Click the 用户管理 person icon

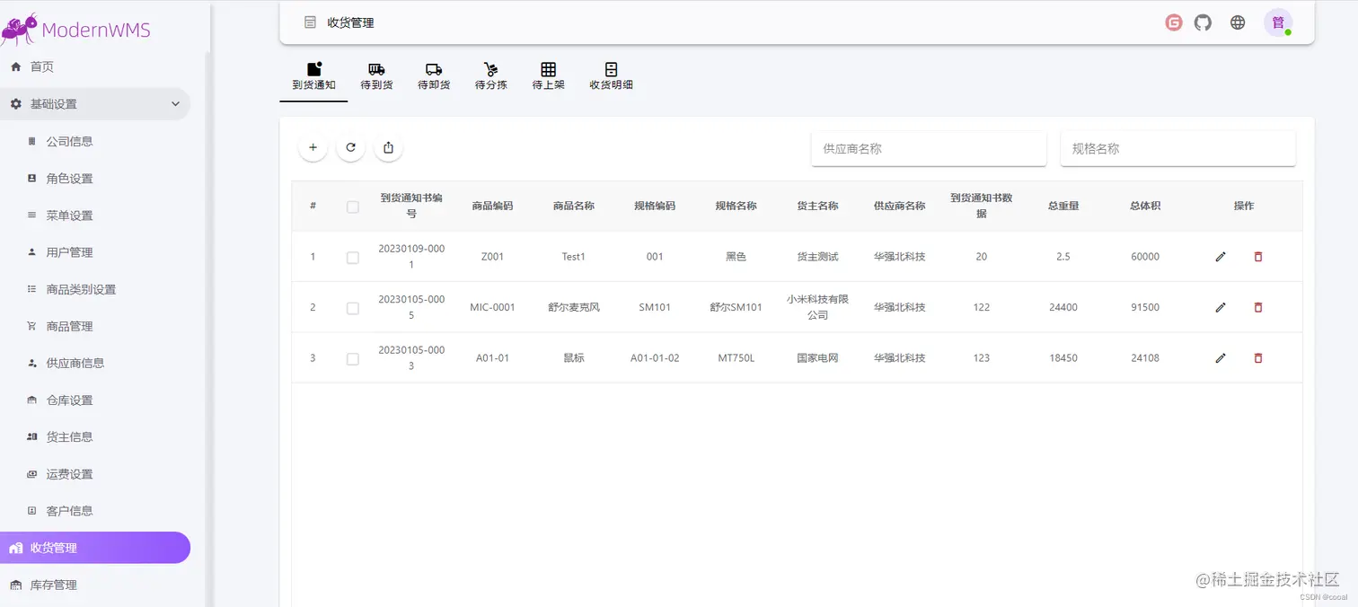coord(31,252)
